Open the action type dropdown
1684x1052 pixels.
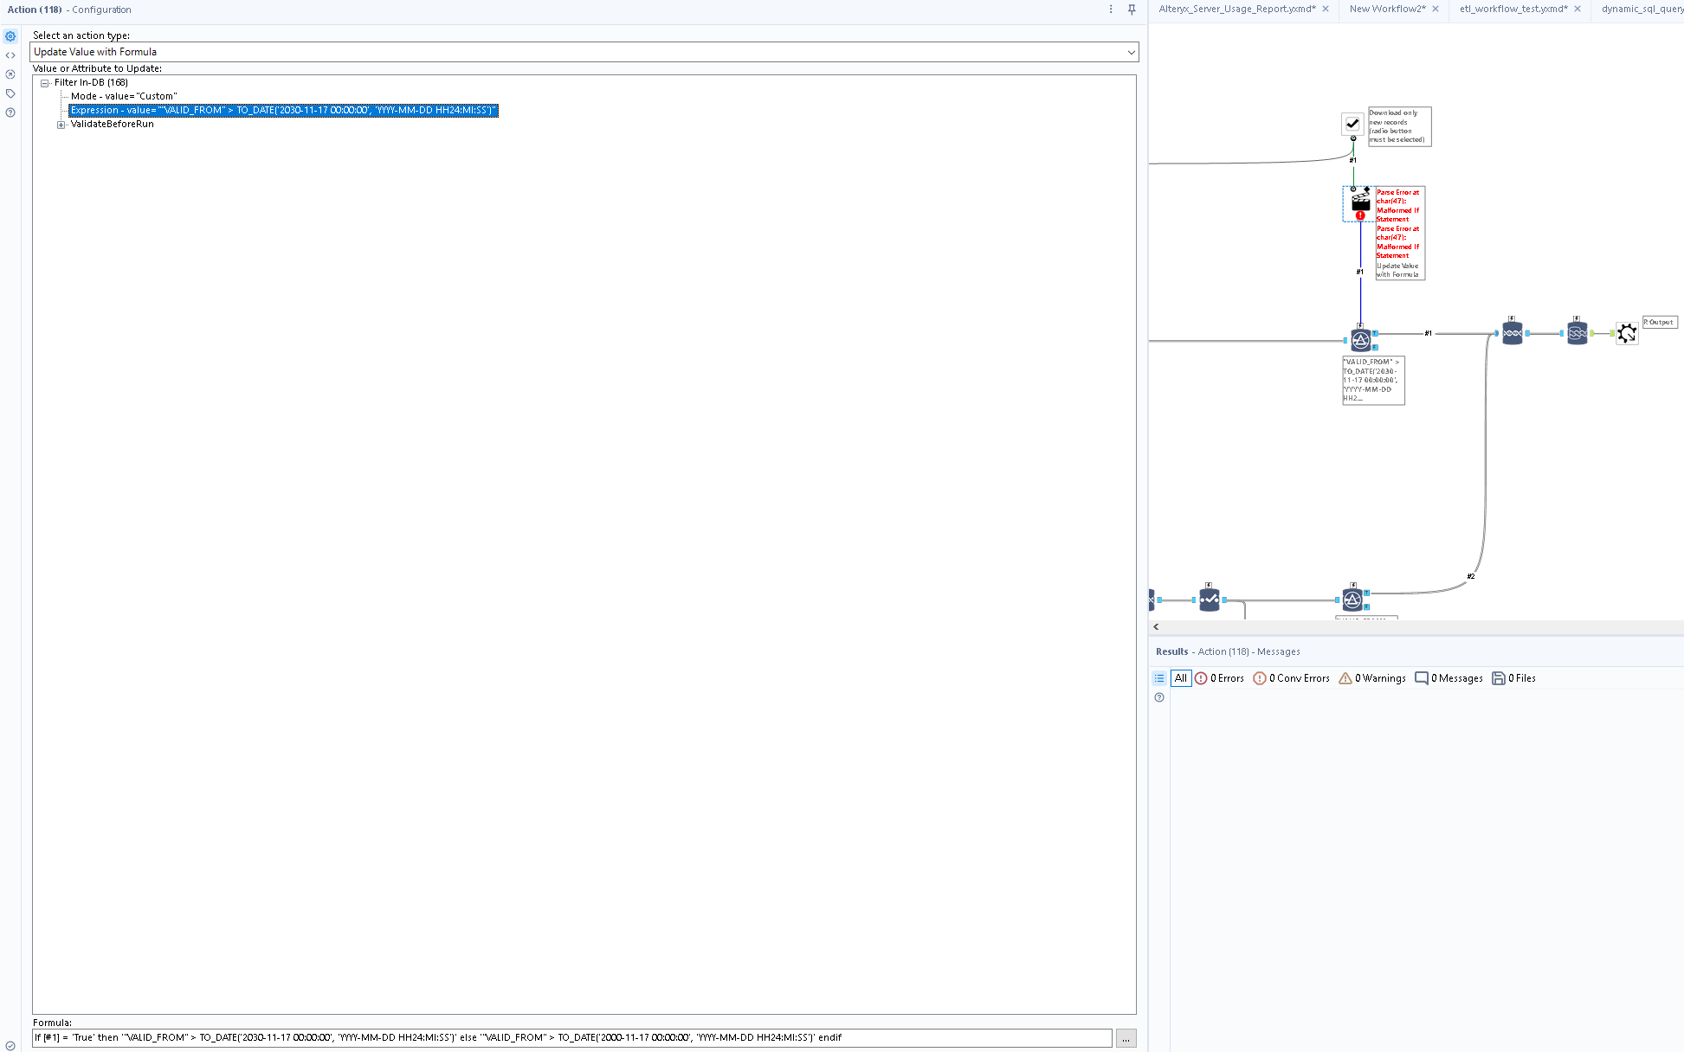click(584, 52)
